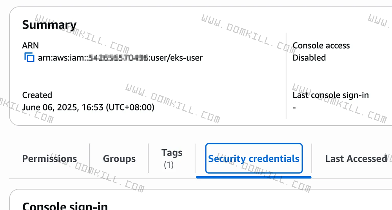Screen dimensions: 392x210
Task: Click the Last console sign-in label
Action: (x=330, y=95)
